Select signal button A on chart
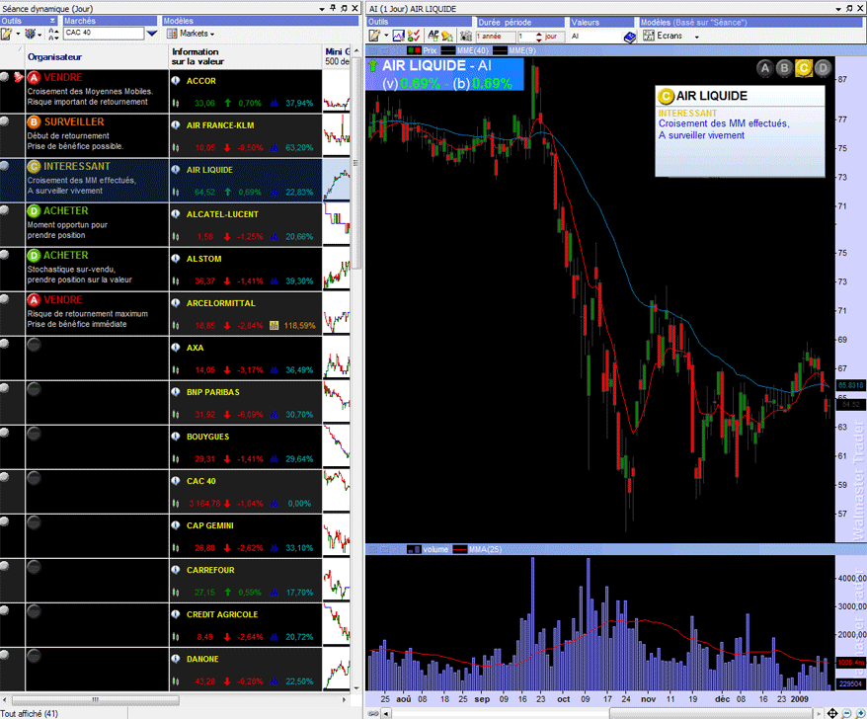Image resolution: width=867 pixels, height=719 pixels. pyautogui.click(x=764, y=68)
